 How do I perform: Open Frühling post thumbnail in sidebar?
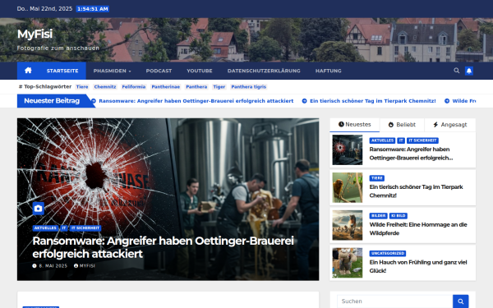(348, 263)
